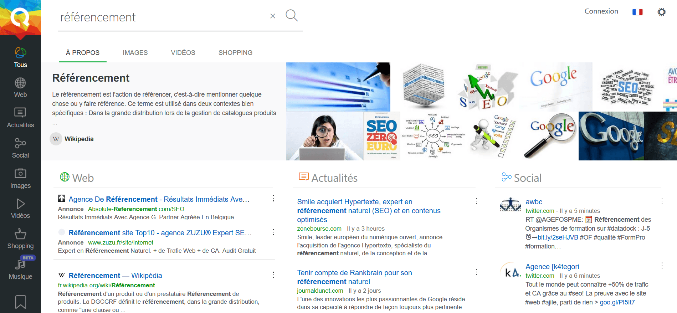The height and width of the screenshot is (313, 677).
Task: Click the Actualités section header icon
Action: (303, 176)
